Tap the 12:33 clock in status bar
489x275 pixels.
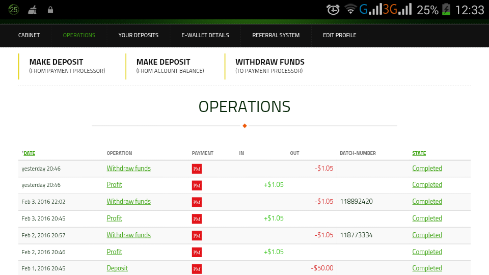pos(469,10)
